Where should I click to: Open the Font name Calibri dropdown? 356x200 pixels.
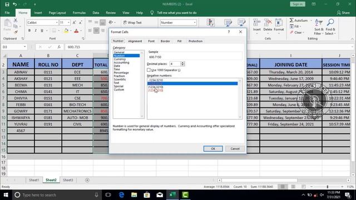[x=57, y=22]
